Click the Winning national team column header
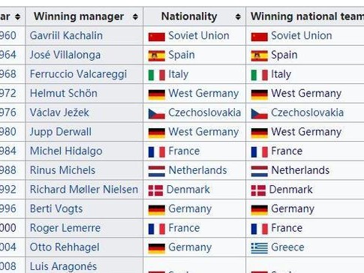Image resolution: width=364 pixels, height=273 pixels. click(x=305, y=16)
